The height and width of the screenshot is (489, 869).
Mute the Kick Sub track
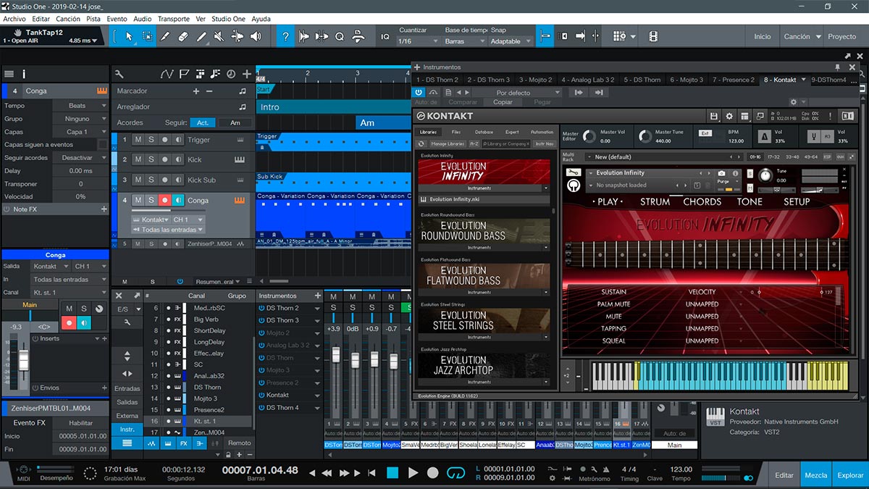pos(138,180)
